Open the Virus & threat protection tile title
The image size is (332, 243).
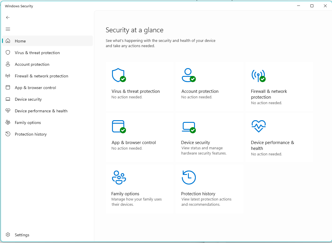[136, 91]
